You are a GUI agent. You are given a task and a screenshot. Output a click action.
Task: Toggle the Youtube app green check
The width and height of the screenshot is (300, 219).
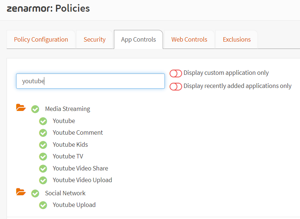43,121
